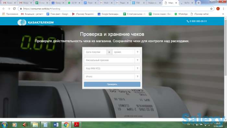Viewport: 227px width, 128px height.
Task: Click the Kazakhtelecom globe logo
Action: (x=22, y=22)
